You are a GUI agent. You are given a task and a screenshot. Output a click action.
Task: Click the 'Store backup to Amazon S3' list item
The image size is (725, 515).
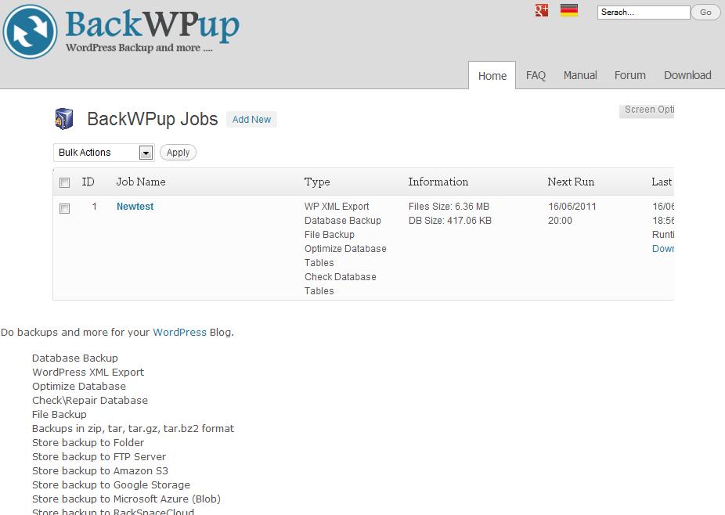pos(100,471)
